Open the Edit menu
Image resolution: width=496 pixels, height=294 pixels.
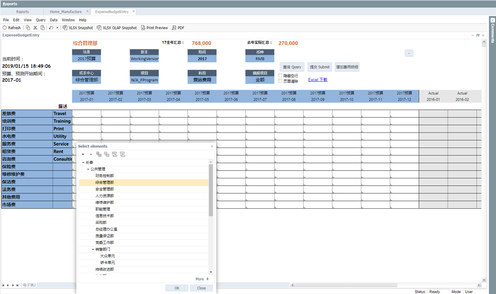click(16, 20)
